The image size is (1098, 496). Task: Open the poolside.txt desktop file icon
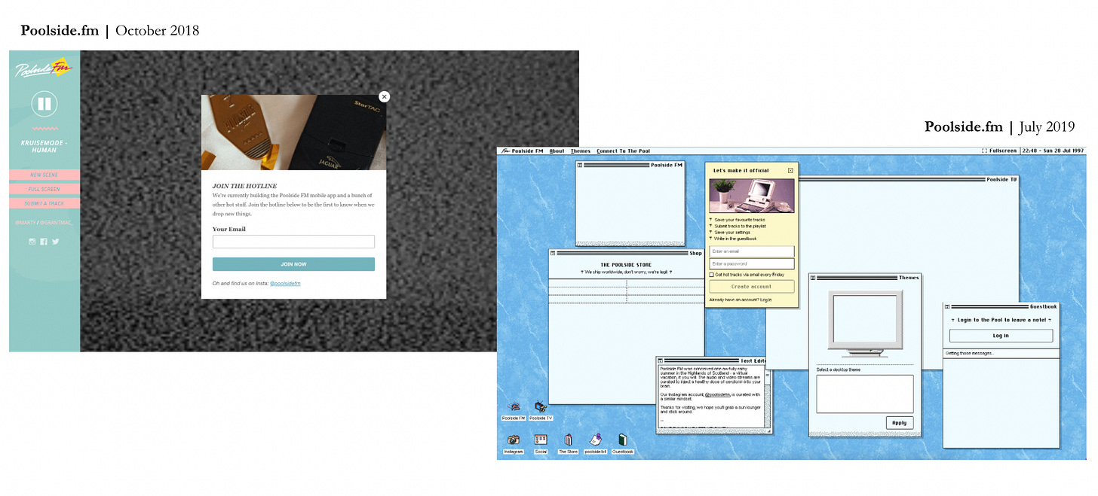point(596,444)
